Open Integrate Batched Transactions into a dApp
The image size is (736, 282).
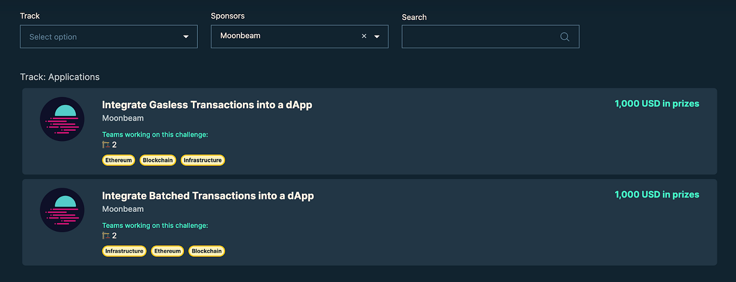click(x=208, y=196)
